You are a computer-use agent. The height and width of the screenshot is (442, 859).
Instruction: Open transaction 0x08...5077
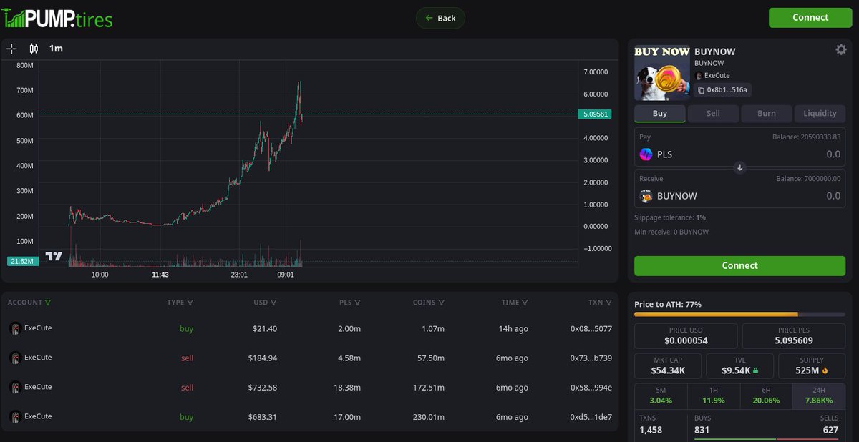click(x=591, y=329)
